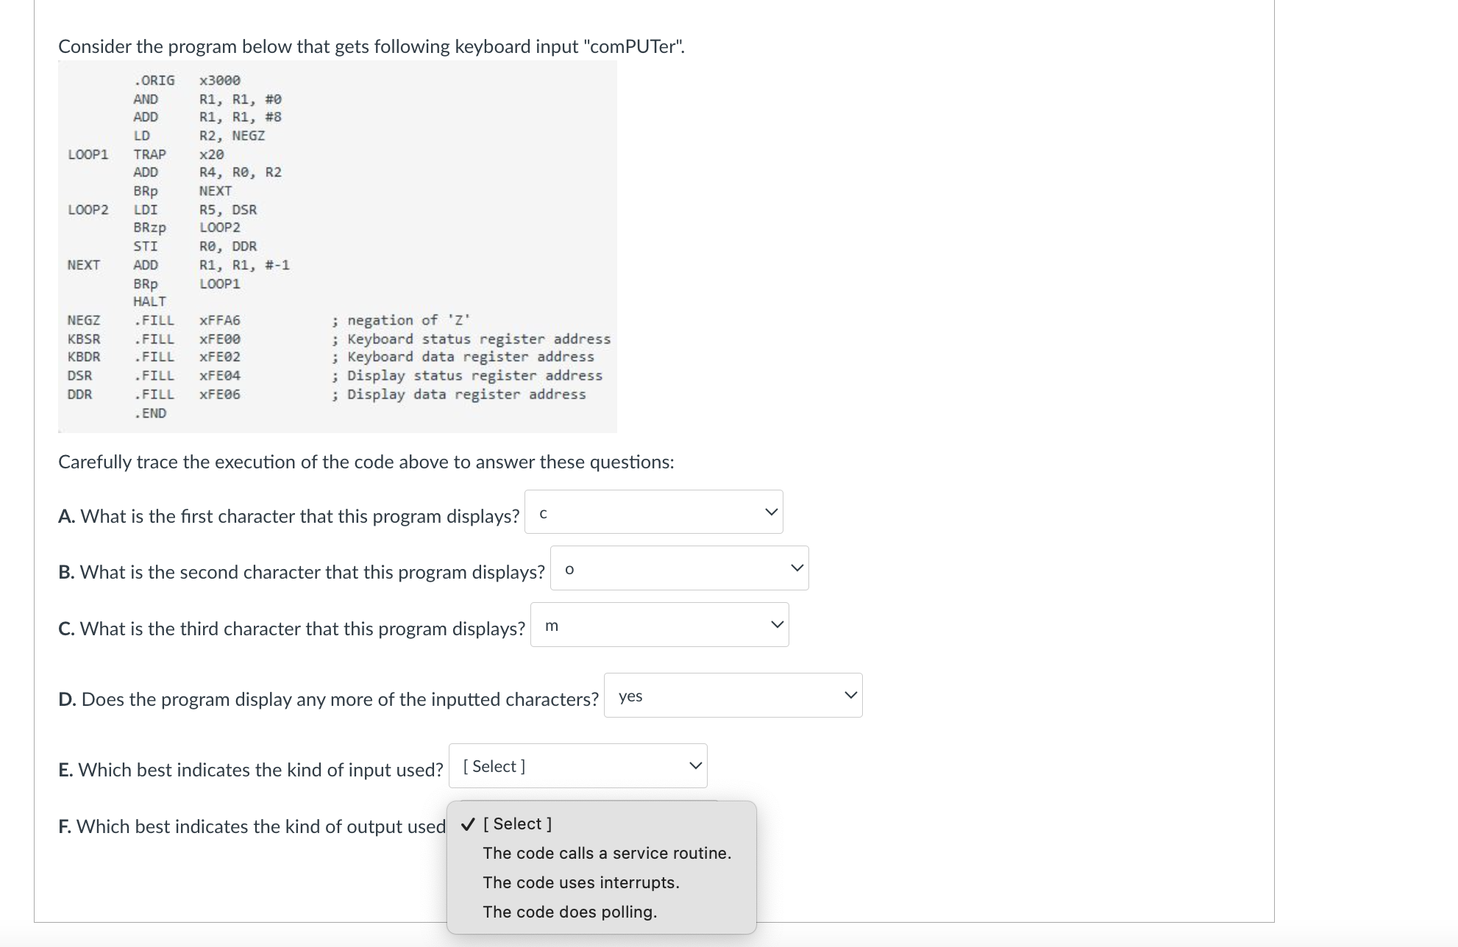Image resolution: width=1458 pixels, height=947 pixels.
Task: Click the question F 'kind of output' label
Action: 252,826
